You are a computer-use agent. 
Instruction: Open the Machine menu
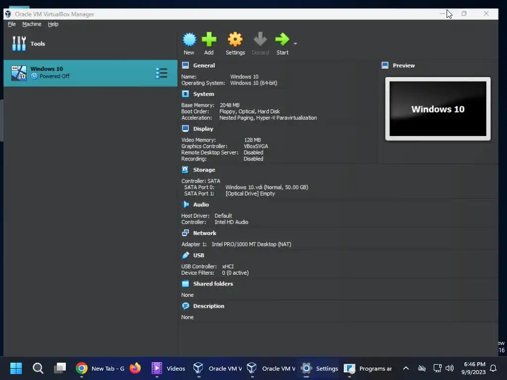click(x=32, y=24)
